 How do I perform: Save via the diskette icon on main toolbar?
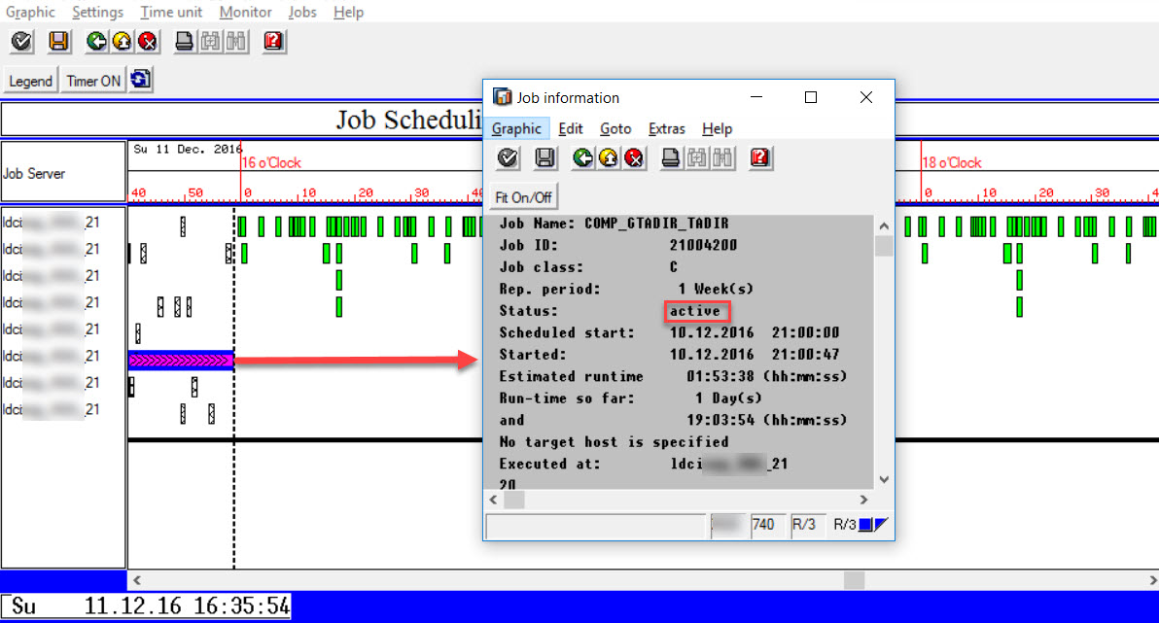pyautogui.click(x=58, y=42)
